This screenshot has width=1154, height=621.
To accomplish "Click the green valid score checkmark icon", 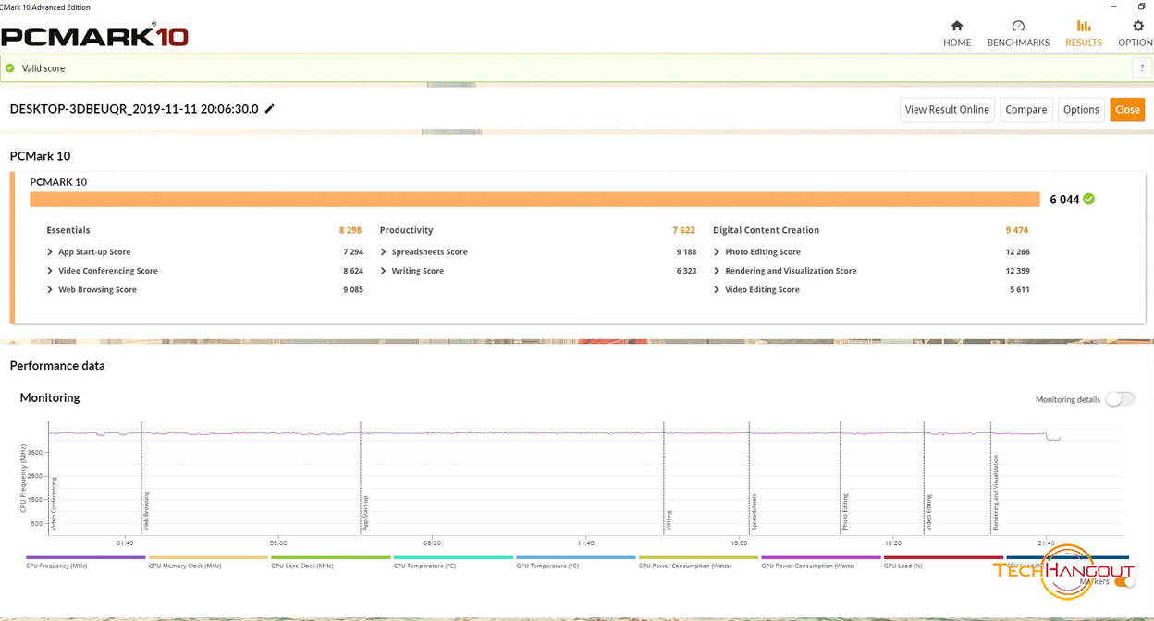I will click(x=10, y=68).
